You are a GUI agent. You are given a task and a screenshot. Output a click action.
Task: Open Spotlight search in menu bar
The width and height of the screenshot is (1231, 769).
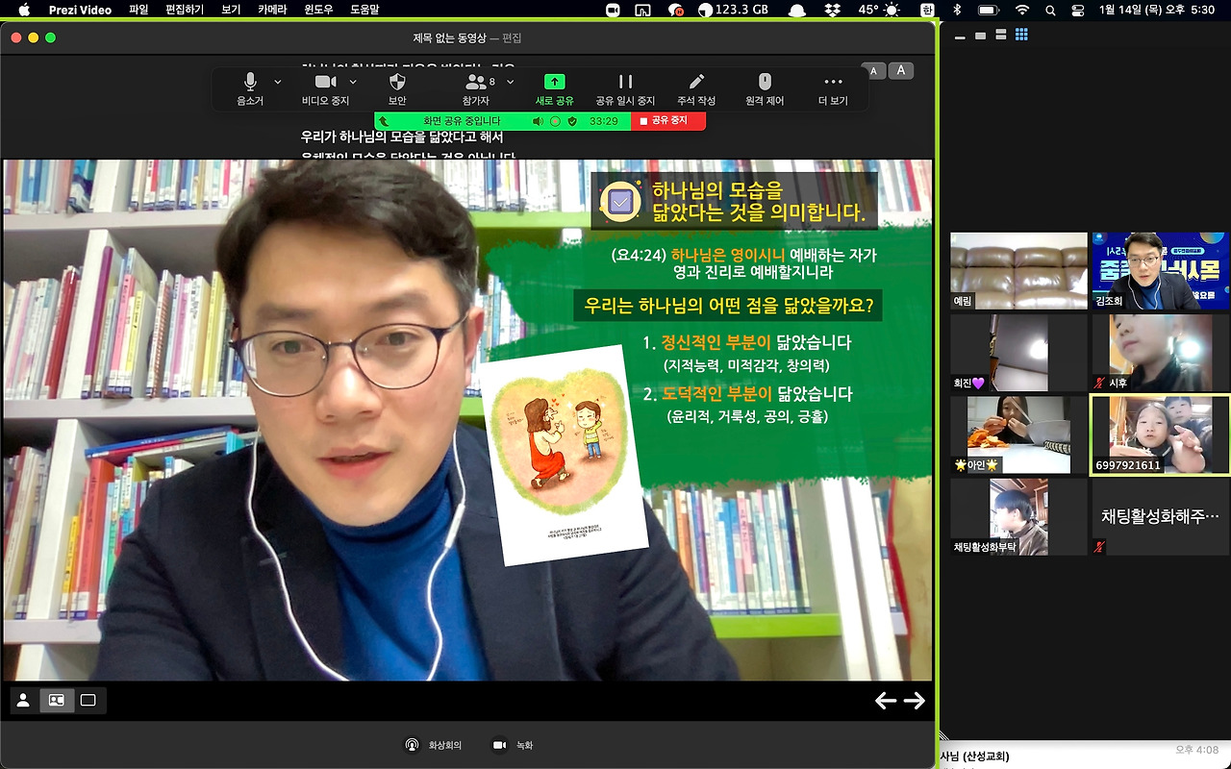(1051, 10)
